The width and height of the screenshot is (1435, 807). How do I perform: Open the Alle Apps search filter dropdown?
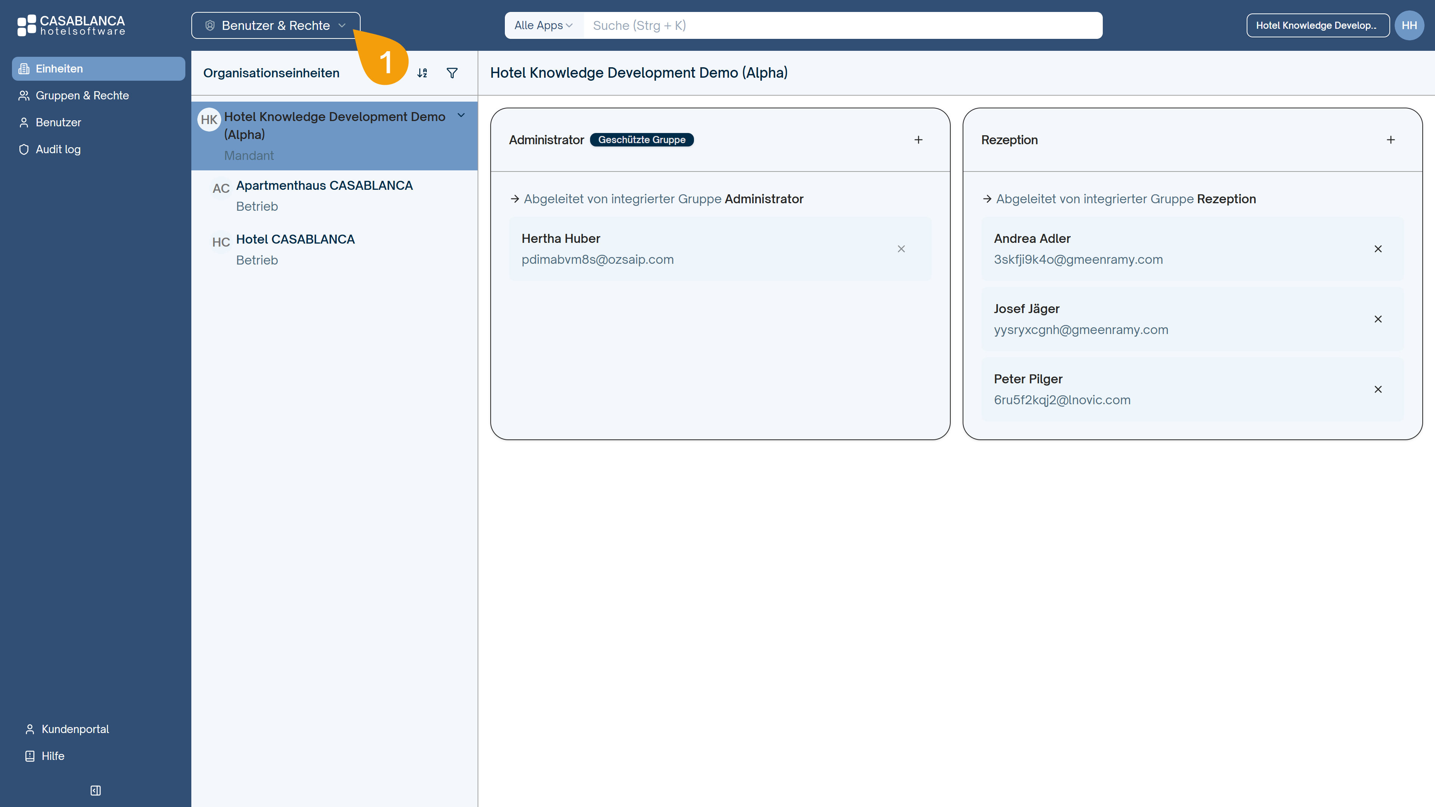pyautogui.click(x=543, y=26)
